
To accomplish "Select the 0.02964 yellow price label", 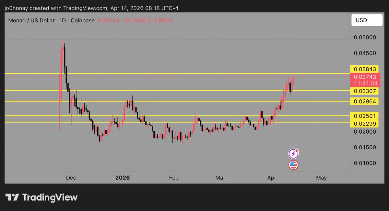I will coord(365,102).
